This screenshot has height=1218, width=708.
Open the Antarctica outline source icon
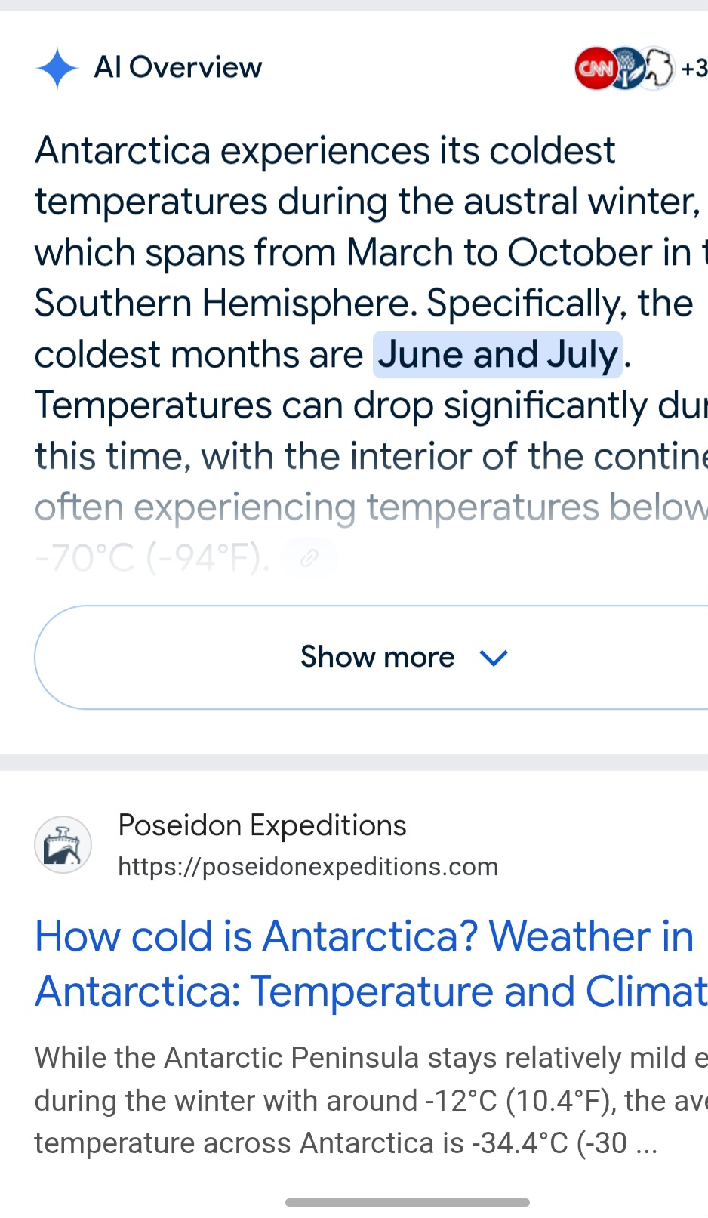point(657,68)
